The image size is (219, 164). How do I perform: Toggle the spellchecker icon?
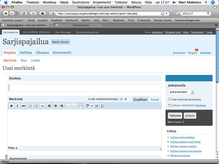[x=88, y=106]
